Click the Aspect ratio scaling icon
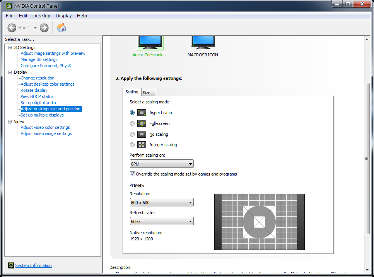The height and width of the screenshot is (277, 374). coord(142,113)
